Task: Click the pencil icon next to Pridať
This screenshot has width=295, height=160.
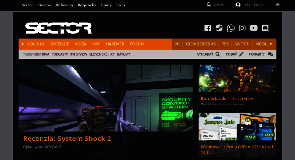Action: pos(241,54)
